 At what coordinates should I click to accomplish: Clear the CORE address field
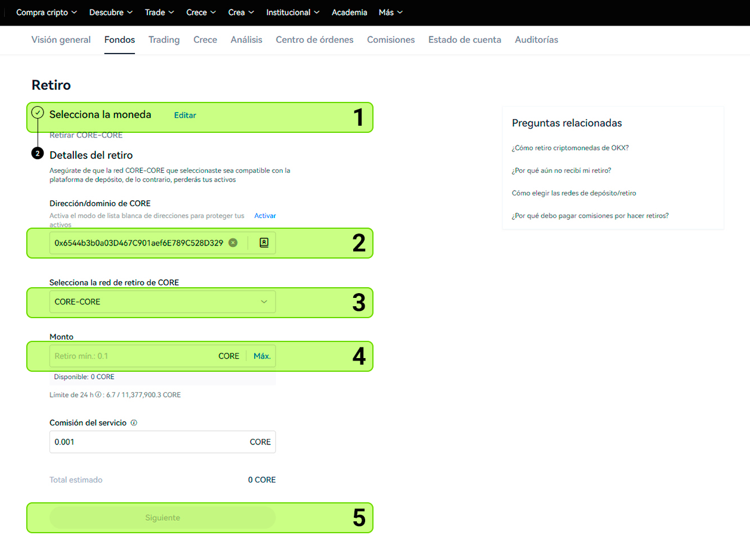[233, 242]
